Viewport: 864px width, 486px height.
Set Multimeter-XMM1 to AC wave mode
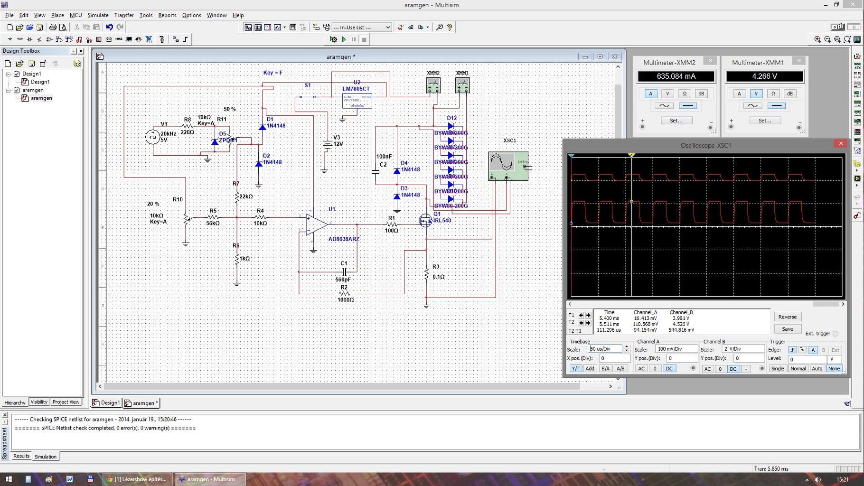752,106
